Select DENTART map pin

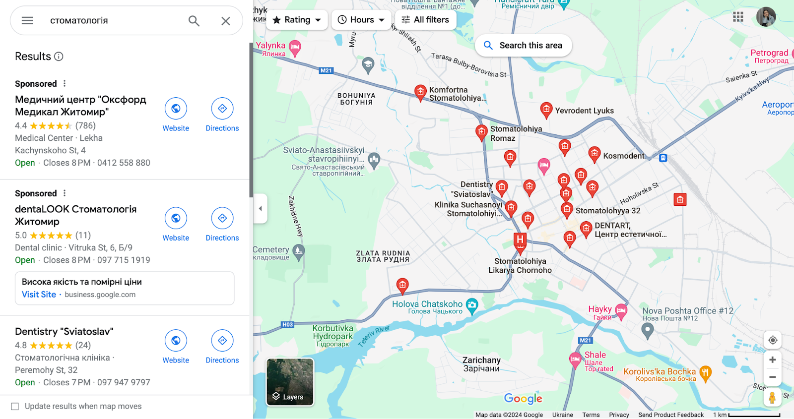tap(586, 230)
